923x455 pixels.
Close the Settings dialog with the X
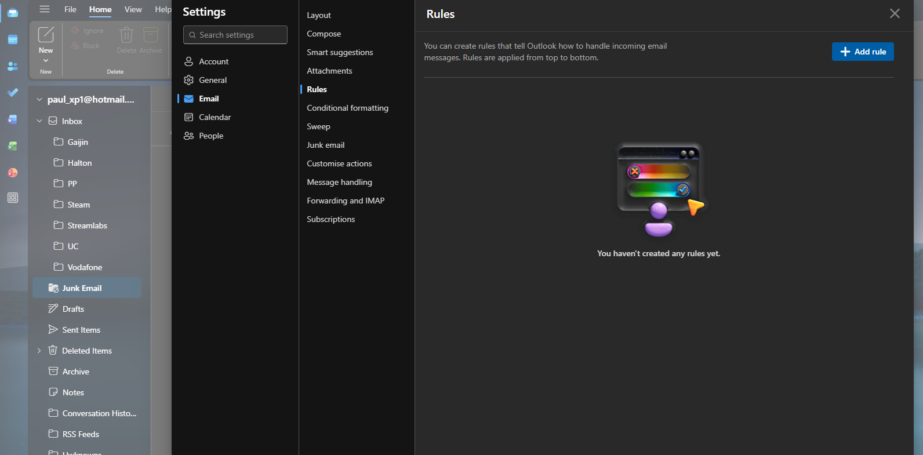pos(895,13)
